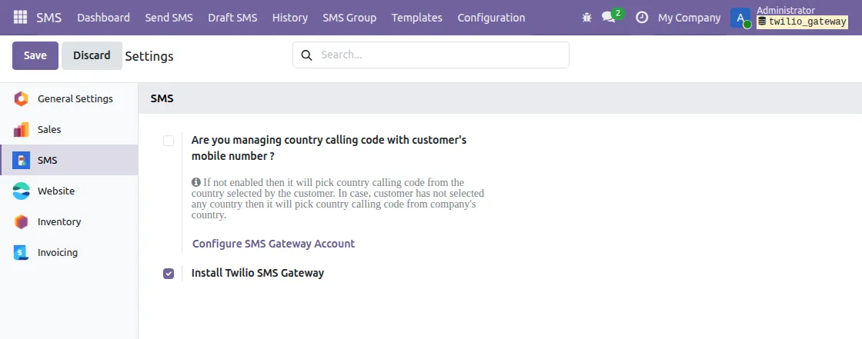Click the Settings breadcrumb title
The height and width of the screenshot is (339, 862).
pos(149,56)
